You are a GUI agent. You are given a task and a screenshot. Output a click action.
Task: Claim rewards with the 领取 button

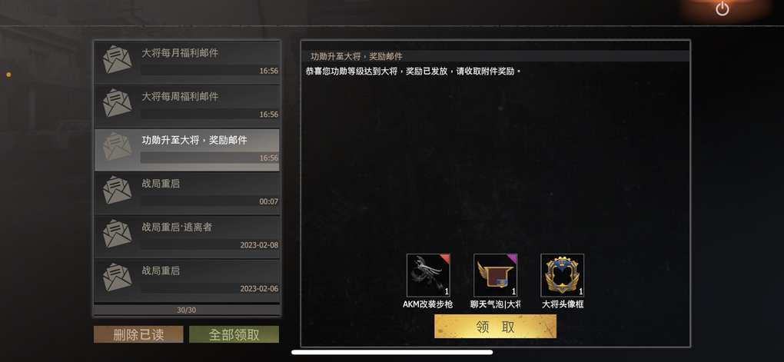click(495, 327)
